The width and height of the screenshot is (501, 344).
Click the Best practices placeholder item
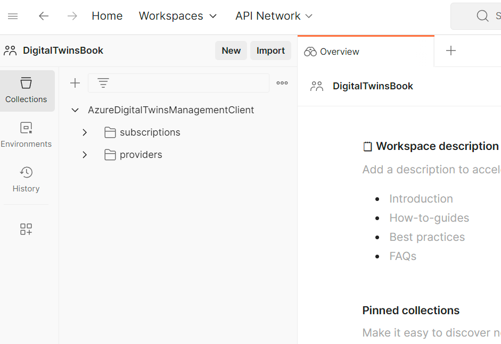click(427, 237)
